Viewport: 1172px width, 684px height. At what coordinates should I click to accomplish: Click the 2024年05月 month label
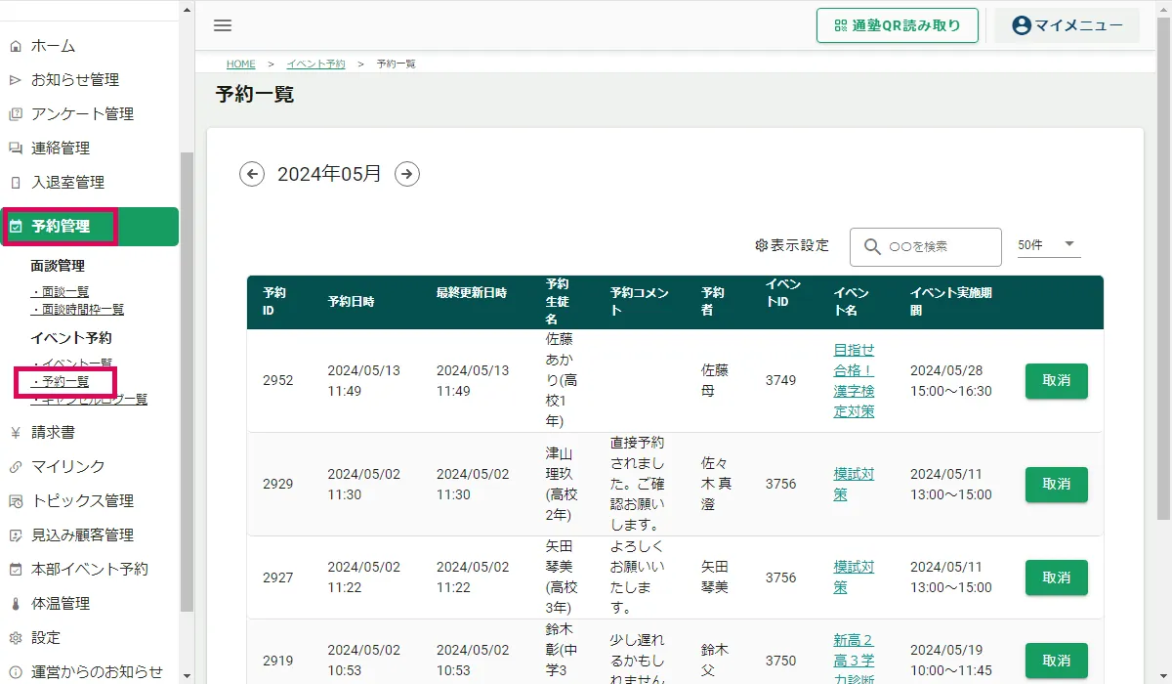point(330,174)
